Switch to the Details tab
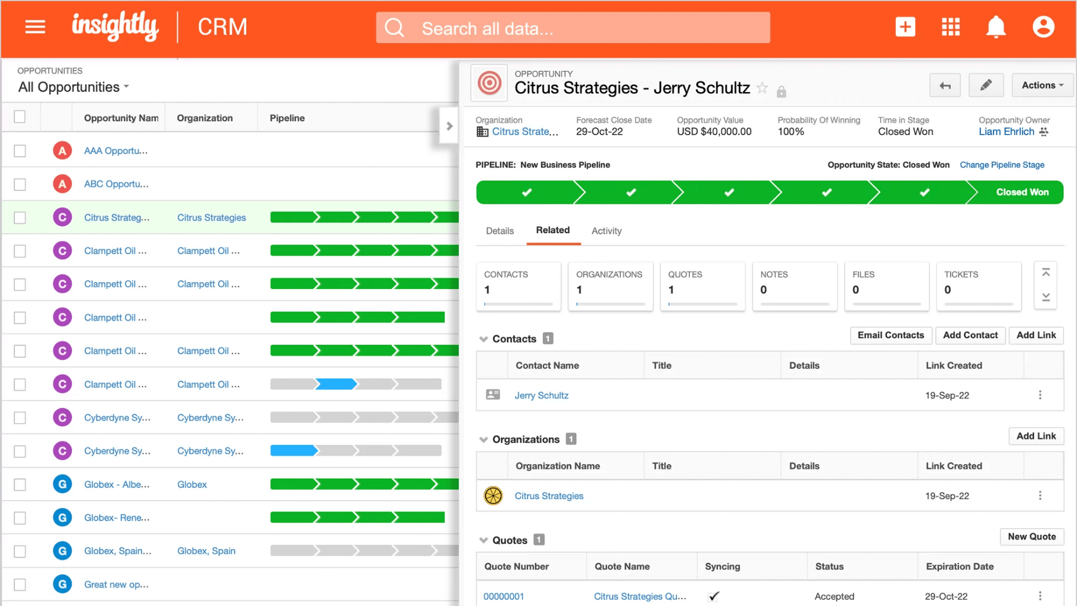Screen dimensions: 1077x606 [x=500, y=231]
